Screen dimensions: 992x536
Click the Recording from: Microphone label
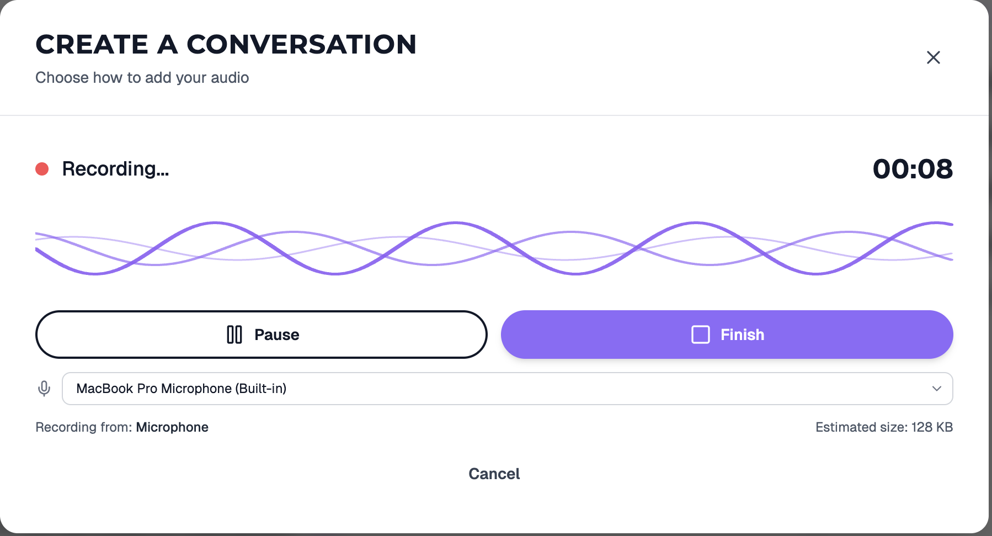tap(122, 427)
